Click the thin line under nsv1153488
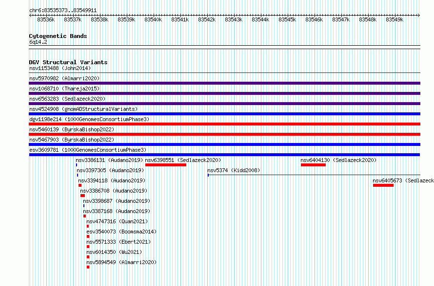434x286 pixels. coord(224,73)
